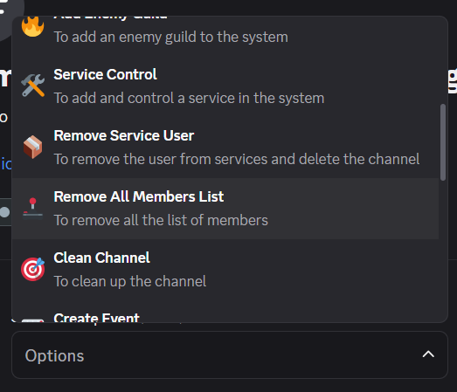This screenshot has height=392, width=457.
Task: Select the Create Event option
Action: (225, 312)
